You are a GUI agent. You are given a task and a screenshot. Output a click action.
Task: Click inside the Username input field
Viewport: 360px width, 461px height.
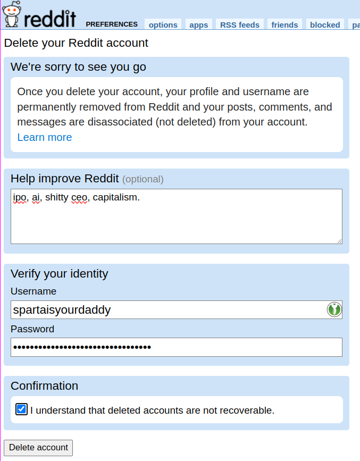tap(168, 309)
